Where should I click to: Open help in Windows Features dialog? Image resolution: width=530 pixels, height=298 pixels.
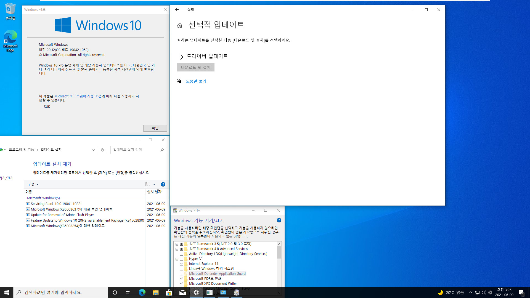coord(279,220)
